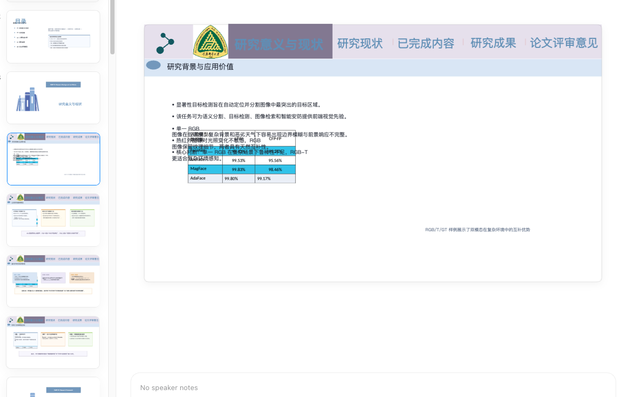Click the AdaFace table cell
The width and height of the screenshot is (630, 397).
pyautogui.click(x=205, y=179)
